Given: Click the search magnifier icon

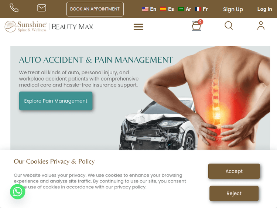Looking at the screenshot, I should [x=229, y=25].
